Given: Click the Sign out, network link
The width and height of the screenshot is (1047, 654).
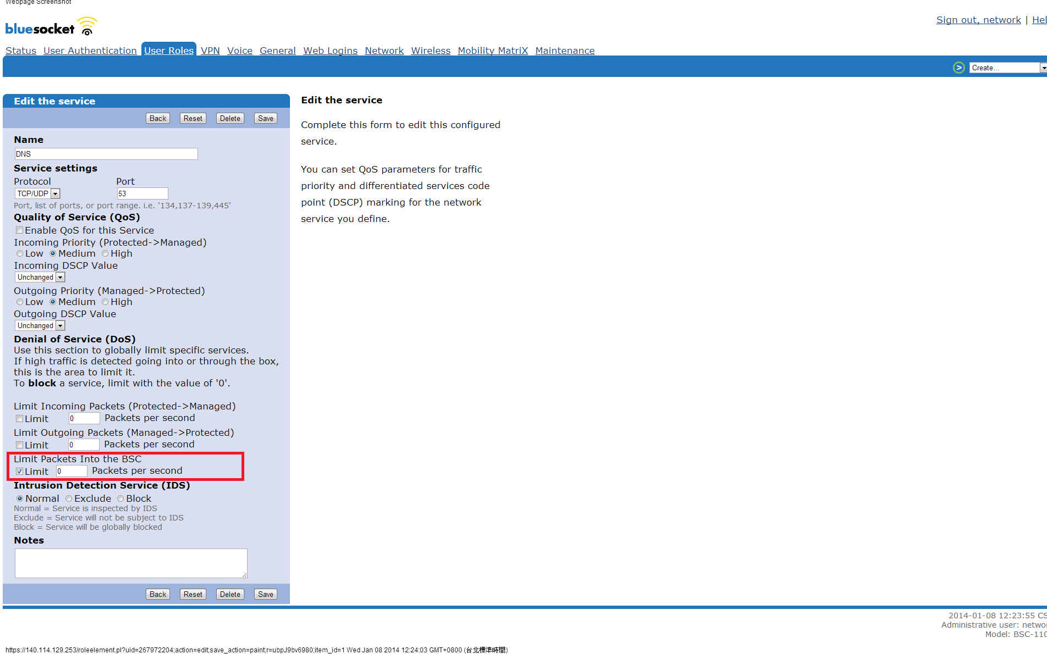Looking at the screenshot, I should point(978,20).
